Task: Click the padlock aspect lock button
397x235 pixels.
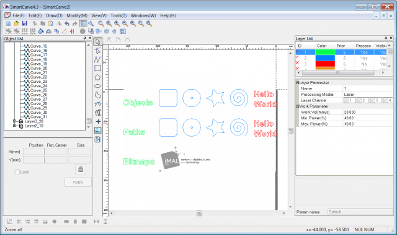Action: tap(81, 169)
